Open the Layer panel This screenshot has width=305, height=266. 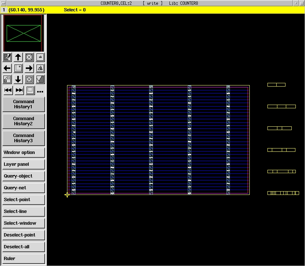pos(24,164)
